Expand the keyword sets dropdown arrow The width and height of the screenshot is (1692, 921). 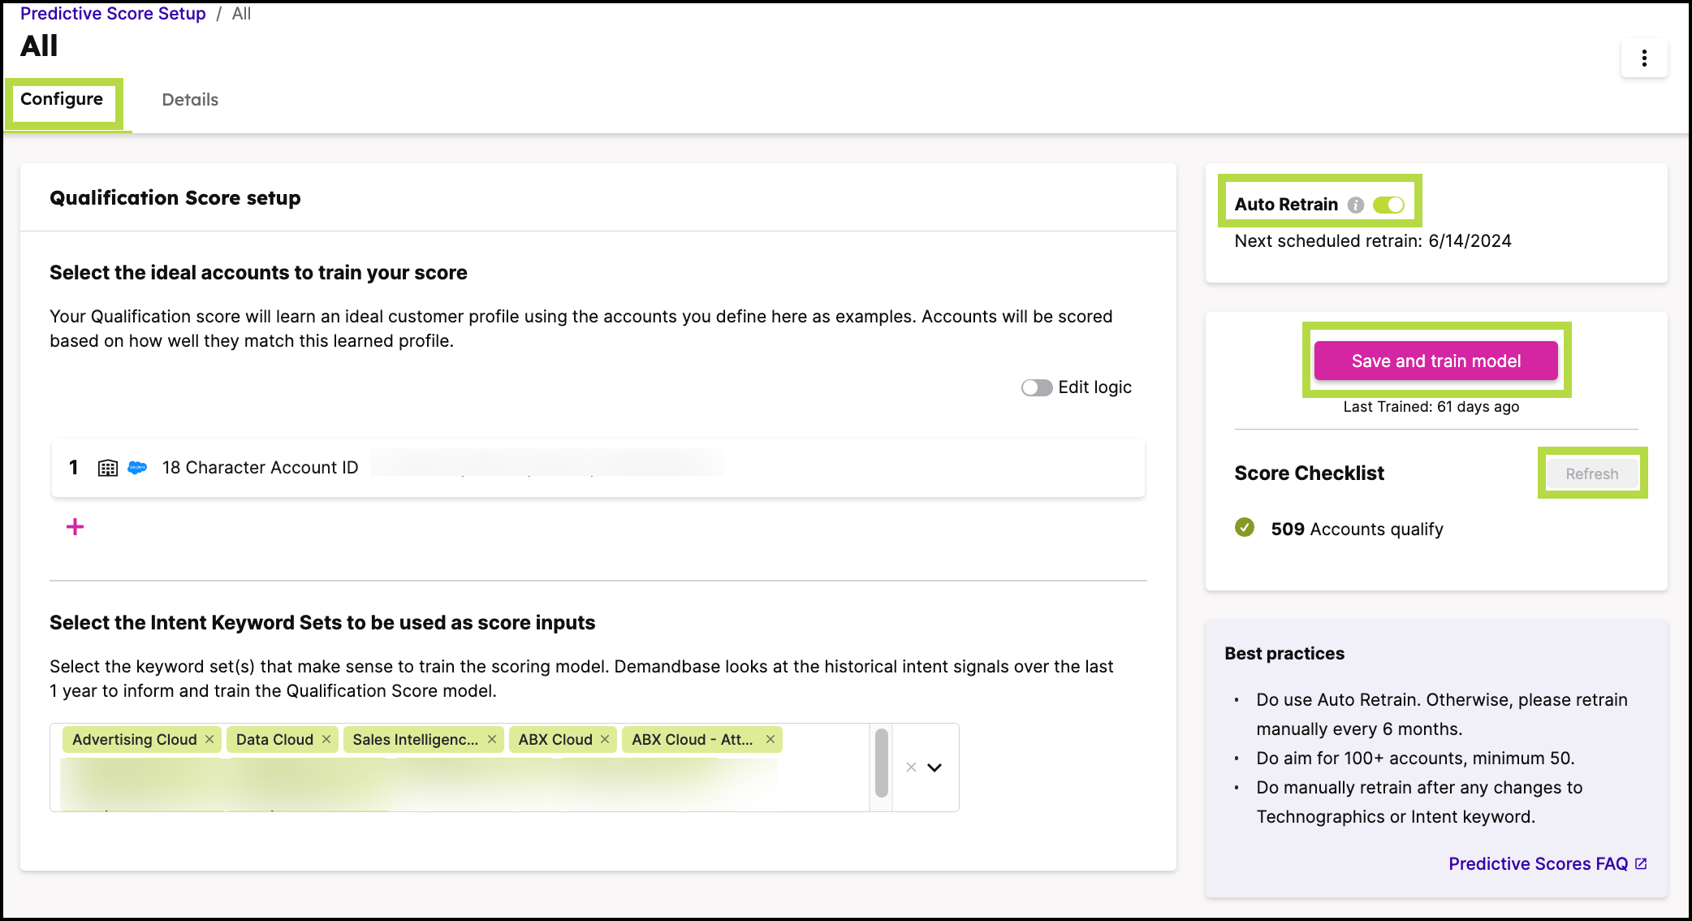(934, 767)
